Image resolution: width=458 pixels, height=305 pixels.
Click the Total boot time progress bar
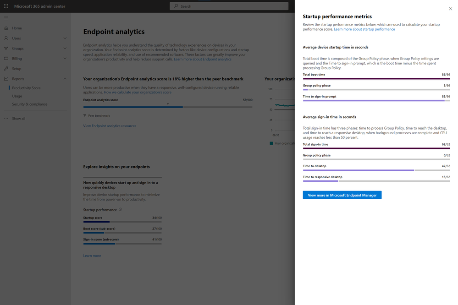tap(376, 79)
